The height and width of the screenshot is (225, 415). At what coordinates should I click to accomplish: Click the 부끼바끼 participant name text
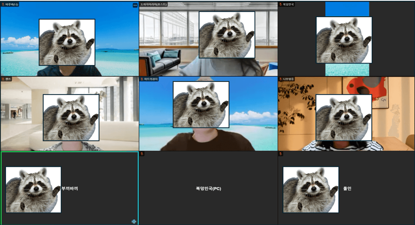click(x=69, y=188)
